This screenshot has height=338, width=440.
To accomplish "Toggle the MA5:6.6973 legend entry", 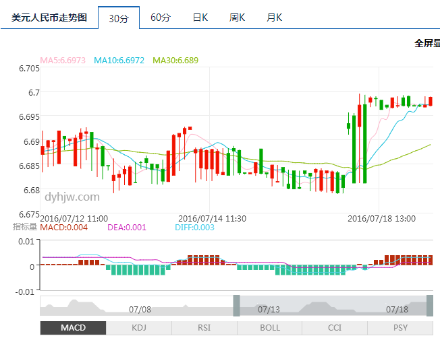I will tap(63, 60).
